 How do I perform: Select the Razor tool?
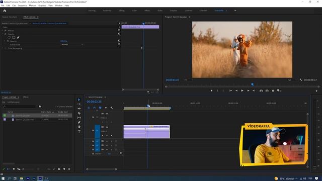79,113
